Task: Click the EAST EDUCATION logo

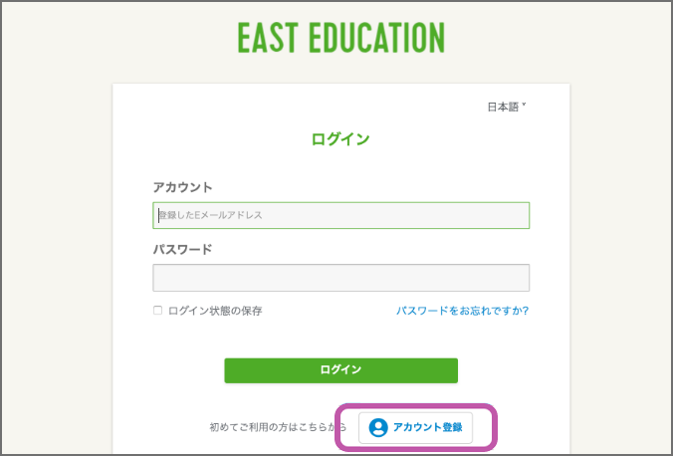Action: (x=341, y=38)
